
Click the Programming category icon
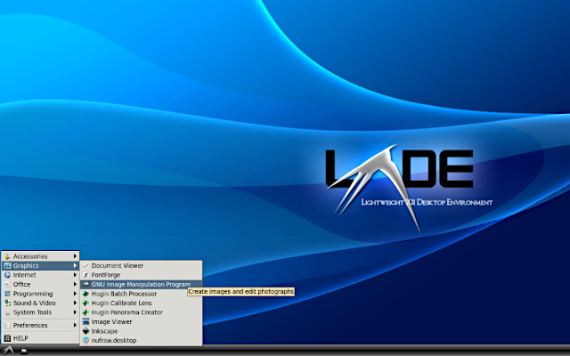(8, 294)
